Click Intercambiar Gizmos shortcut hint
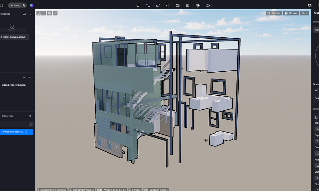Viewport: 319px width, 191px height. tap(82, 189)
